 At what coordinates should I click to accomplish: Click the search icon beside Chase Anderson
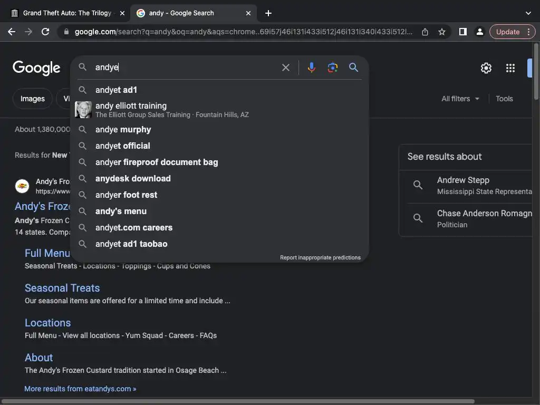(x=418, y=218)
